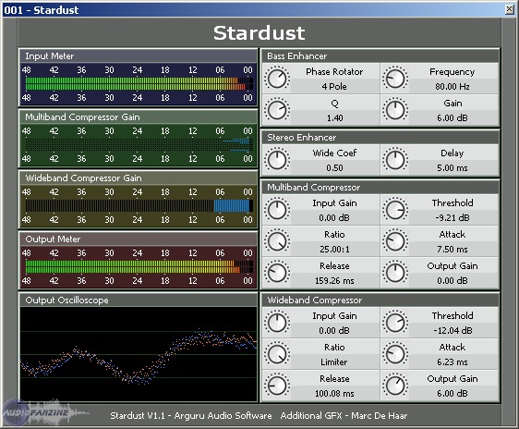Click the Bass Enhancer Gain knob
Screen dimensions: 519x429
(395, 110)
